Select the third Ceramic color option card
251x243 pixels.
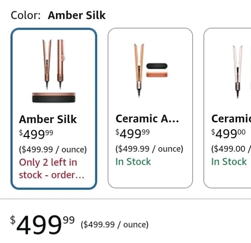pos(227,108)
